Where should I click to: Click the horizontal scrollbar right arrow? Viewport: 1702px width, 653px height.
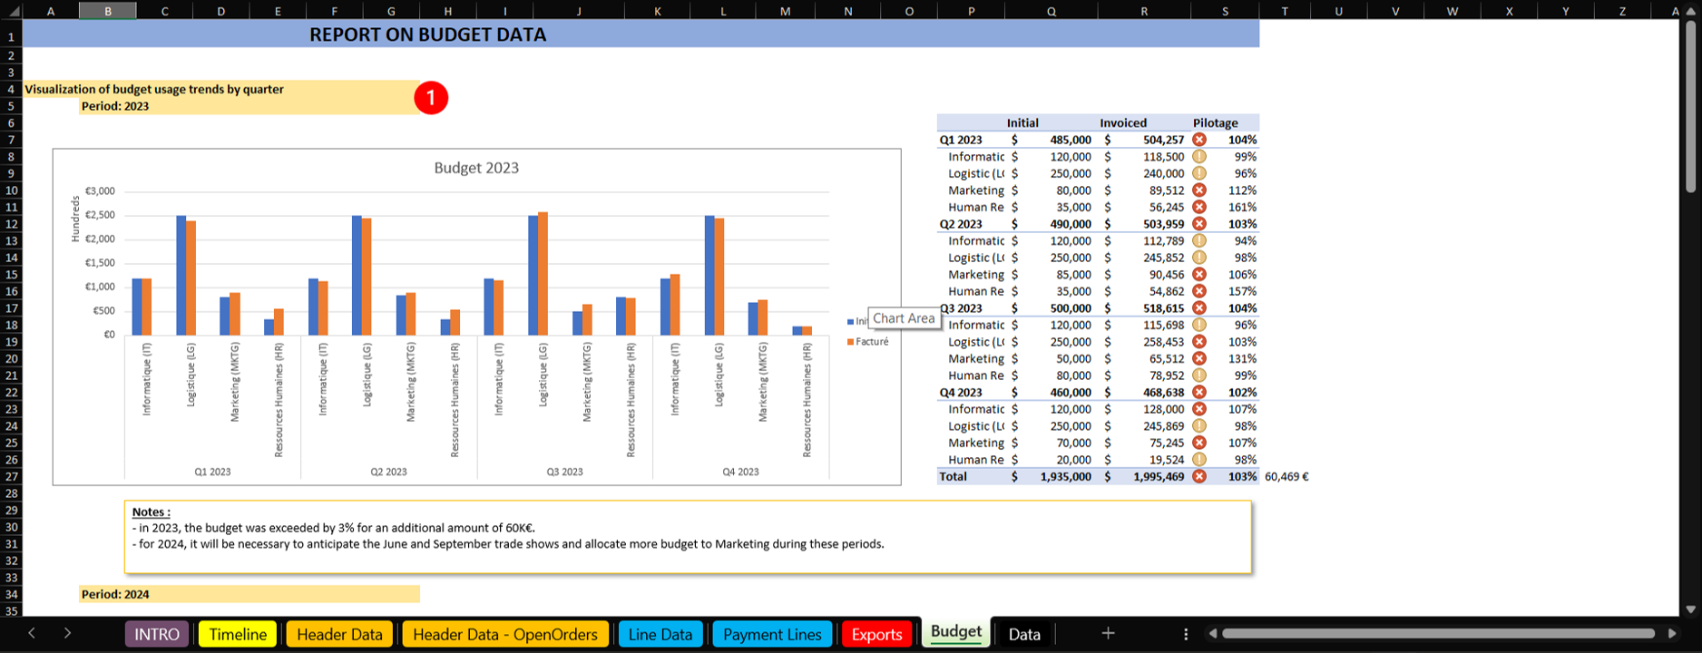coord(1672,634)
